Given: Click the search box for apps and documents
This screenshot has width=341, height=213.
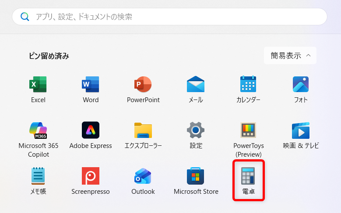Looking at the screenshot, I should click(170, 17).
